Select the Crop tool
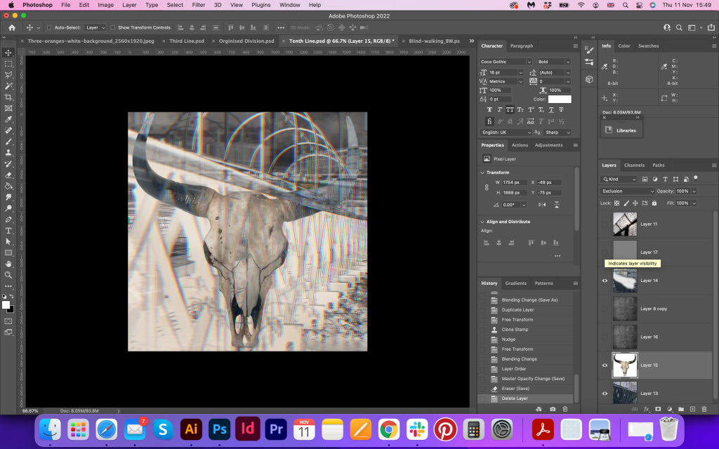The image size is (719, 449). pos(8,97)
